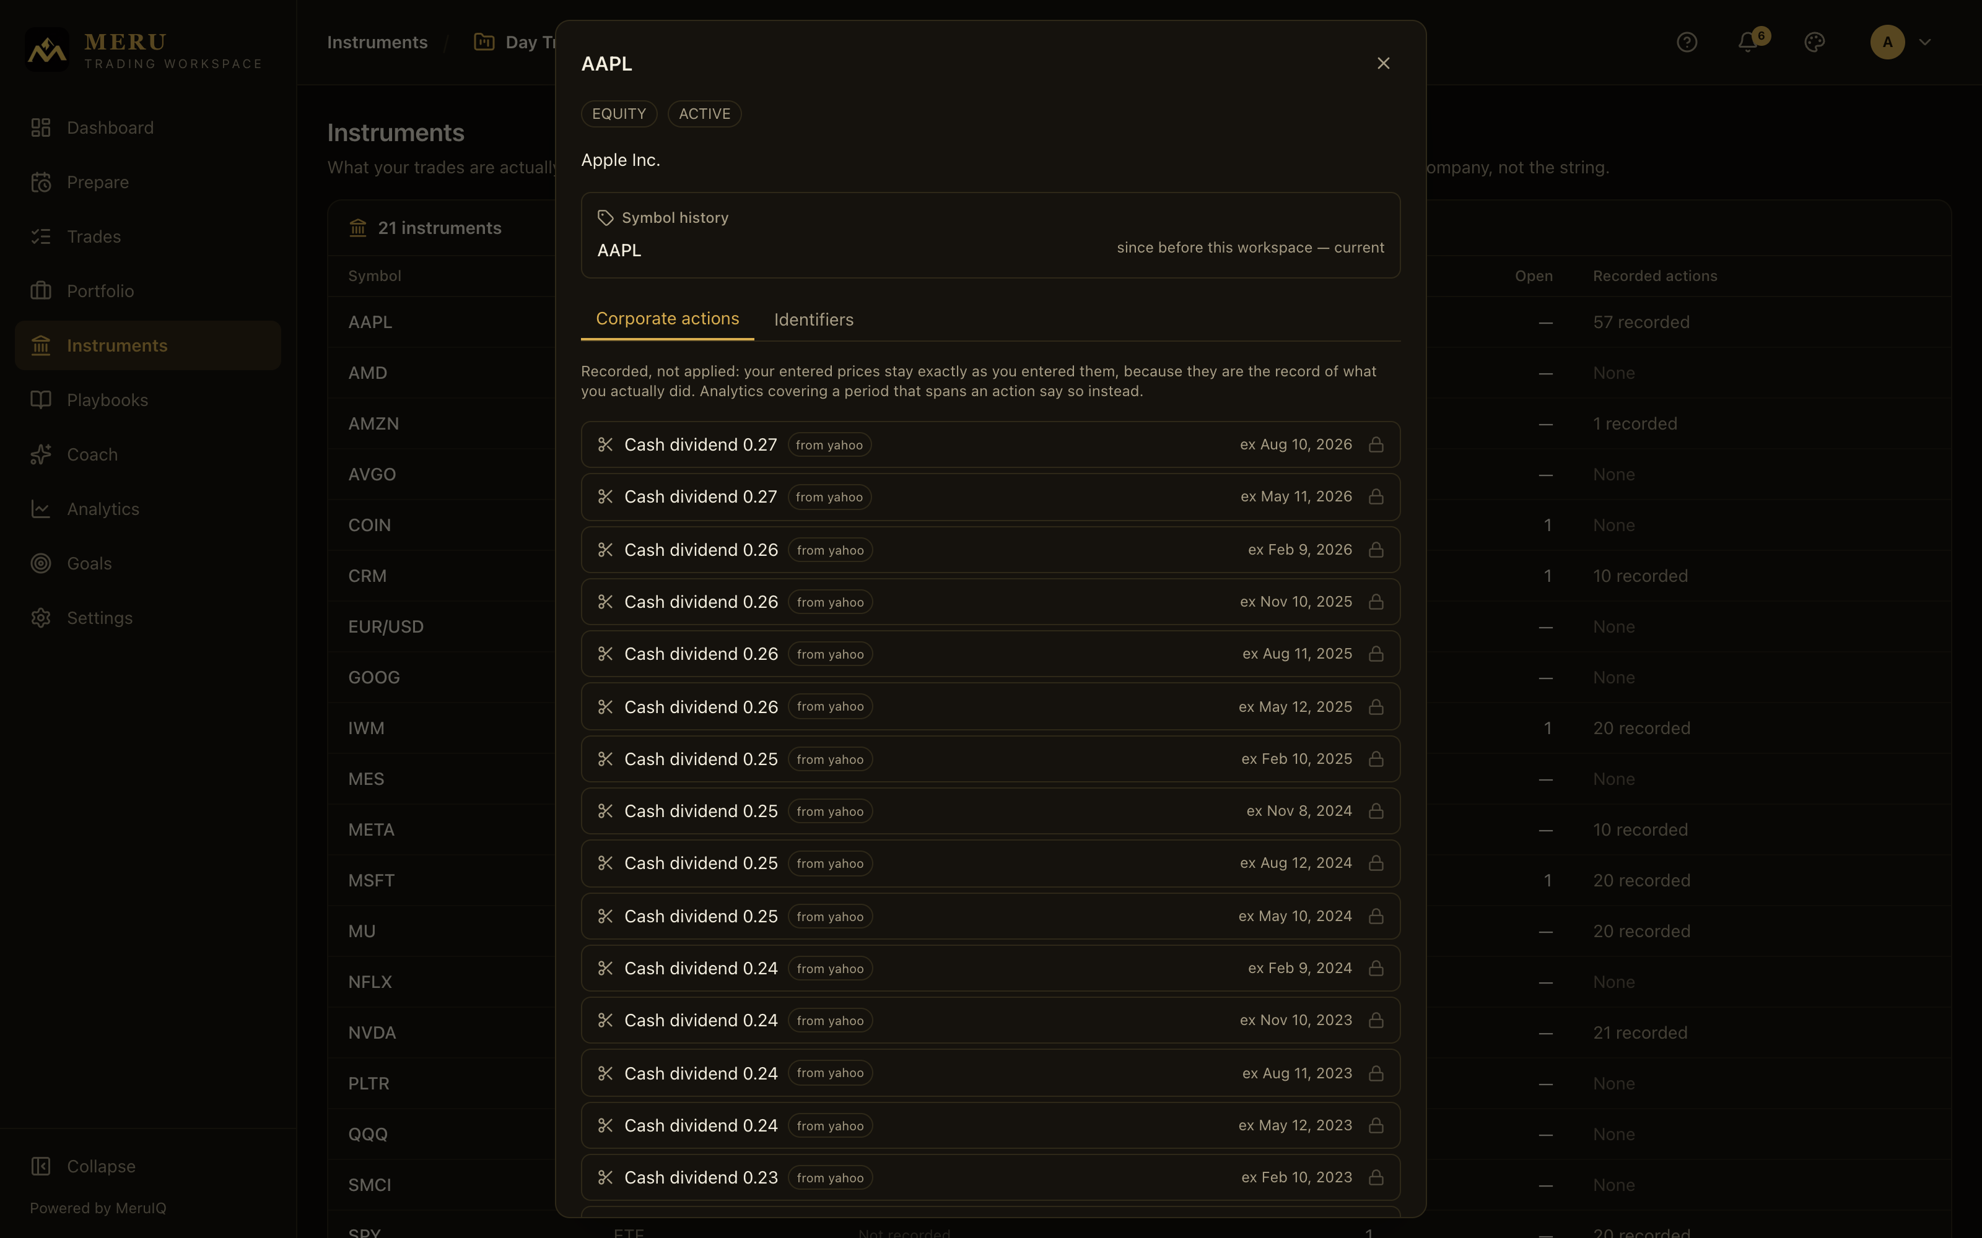This screenshot has width=1982, height=1238.
Task: Click scissors icon on ex Feb 9, 2024 dividend
Action: (x=605, y=967)
